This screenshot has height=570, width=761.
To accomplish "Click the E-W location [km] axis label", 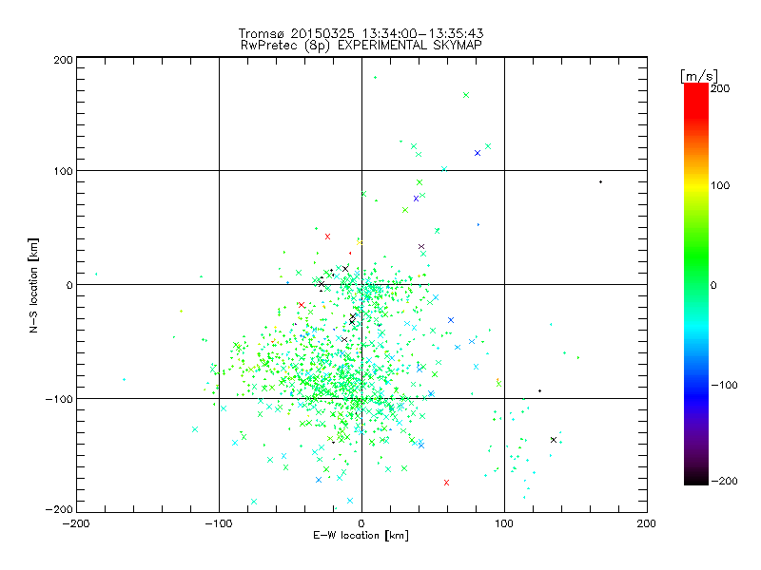I will point(361,536).
